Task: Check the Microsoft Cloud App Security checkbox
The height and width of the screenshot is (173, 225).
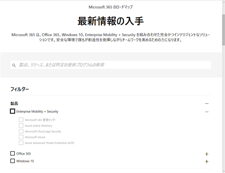Action: coord(21,131)
